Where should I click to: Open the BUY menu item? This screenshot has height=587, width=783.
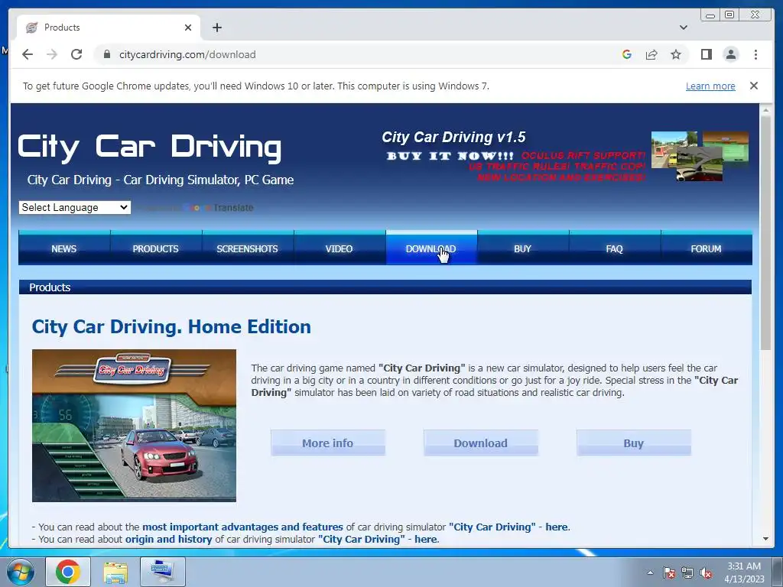click(522, 248)
